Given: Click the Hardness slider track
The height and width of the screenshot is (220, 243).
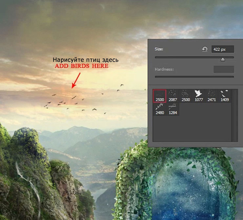Looking at the screenshot, I should point(194,77).
